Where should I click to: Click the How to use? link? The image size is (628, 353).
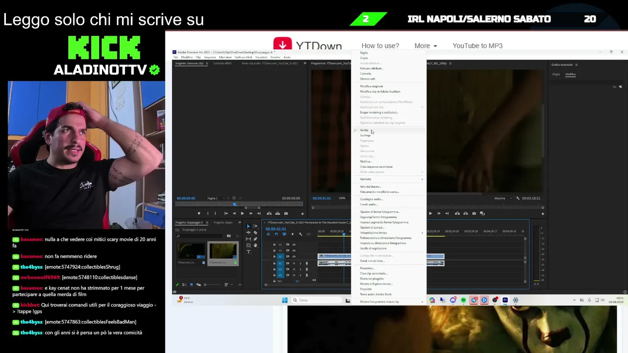pos(380,46)
